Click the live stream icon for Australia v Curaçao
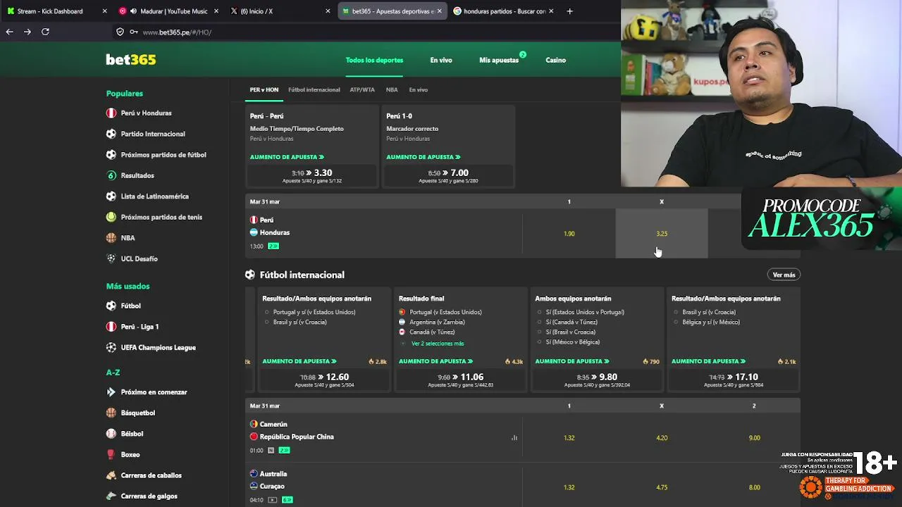This screenshot has width=902, height=507. pyautogui.click(x=273, y=500)
